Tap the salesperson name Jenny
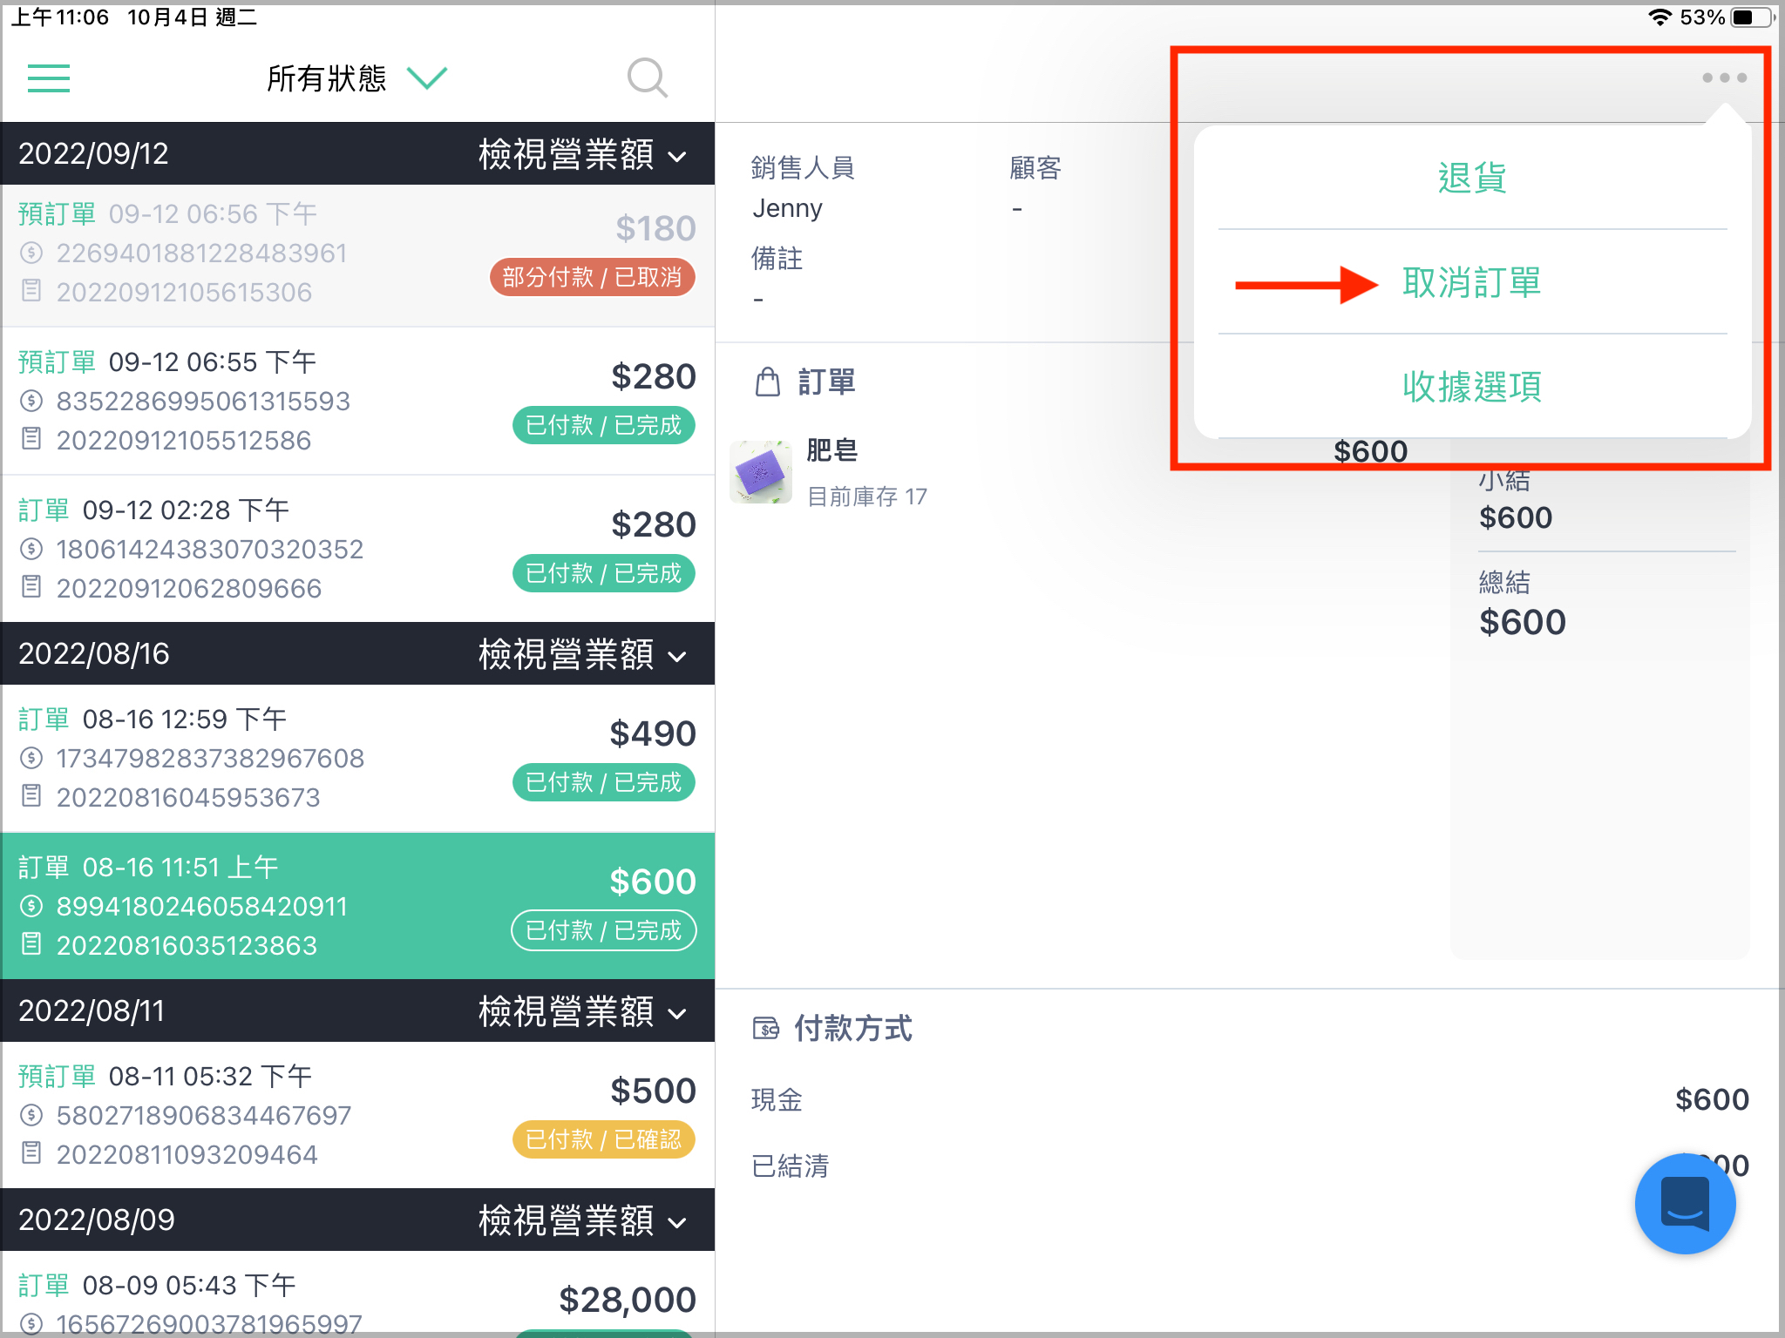 click(x=787, y=208)
